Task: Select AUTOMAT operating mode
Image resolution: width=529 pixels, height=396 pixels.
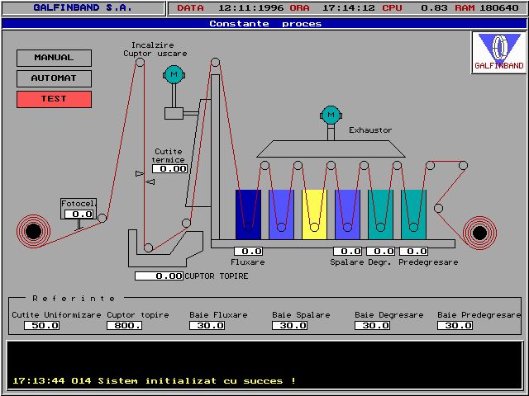Action: pos(54,78)
